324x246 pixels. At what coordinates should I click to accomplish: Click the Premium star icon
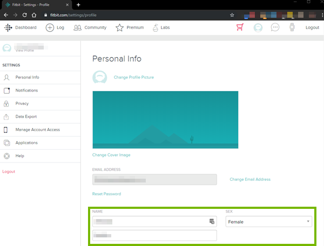click(x=119, y=27)
